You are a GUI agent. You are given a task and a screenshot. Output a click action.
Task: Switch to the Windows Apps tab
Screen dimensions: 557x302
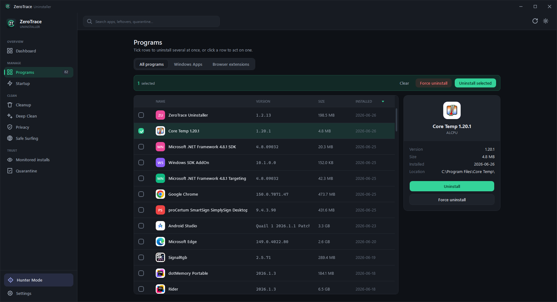(x=188, y=64)
